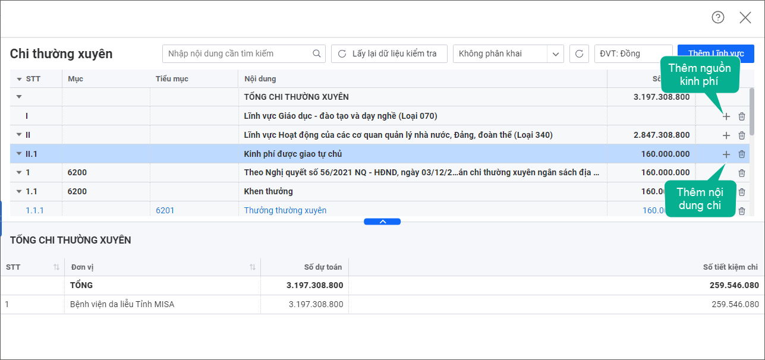Screen dimensions: 765x360
Task: Delete the Kinh phí được giao tự chủ row
Action: [x=742, y=154]
